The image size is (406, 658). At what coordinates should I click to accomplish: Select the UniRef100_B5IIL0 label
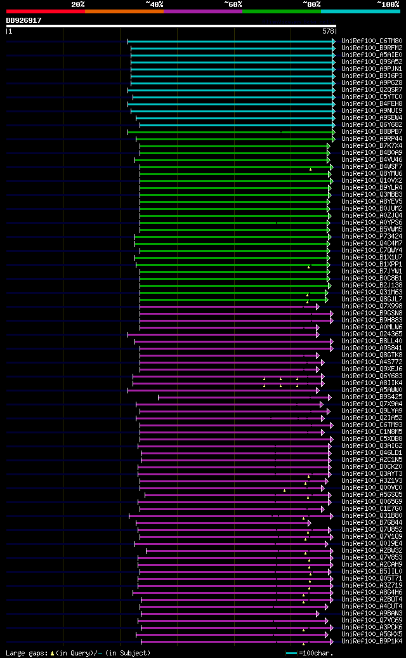[372, 572]
